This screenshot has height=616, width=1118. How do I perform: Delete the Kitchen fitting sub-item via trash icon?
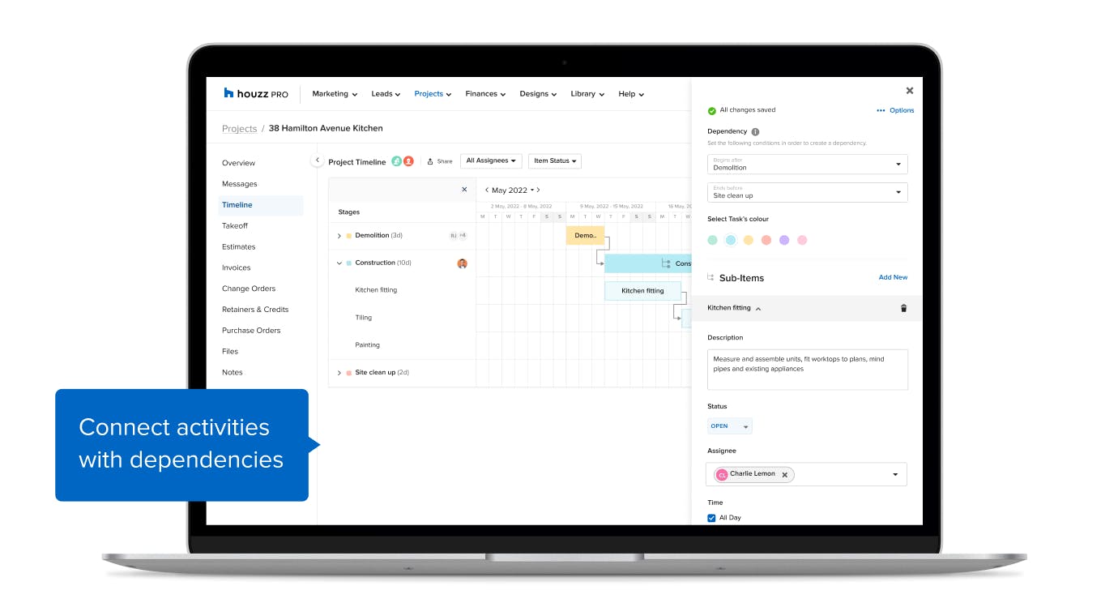point(903,308)
